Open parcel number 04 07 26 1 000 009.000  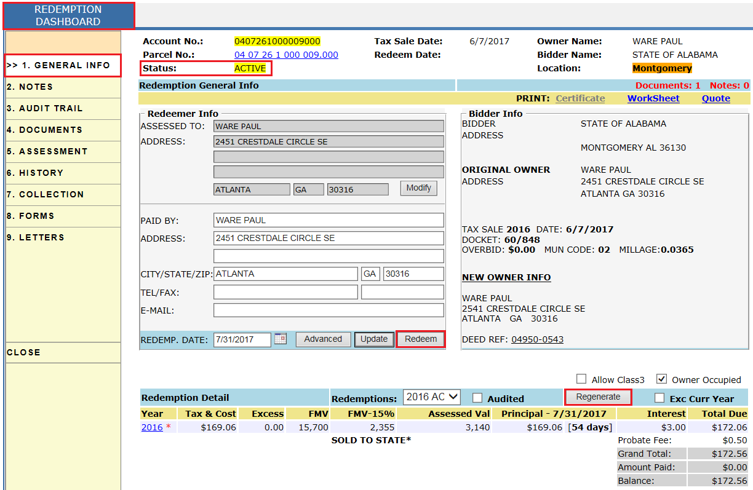[x=286, y=55]
